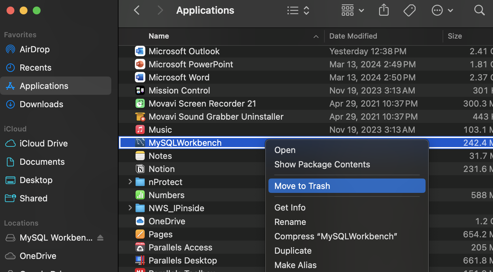Screen dimensions: 493x272
Task: Open the group-by grid dropdown
Action: (353, 10)
